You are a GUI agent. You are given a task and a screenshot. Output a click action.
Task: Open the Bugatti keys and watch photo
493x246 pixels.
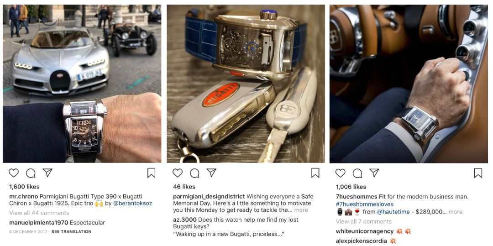[x=246, y=84]
